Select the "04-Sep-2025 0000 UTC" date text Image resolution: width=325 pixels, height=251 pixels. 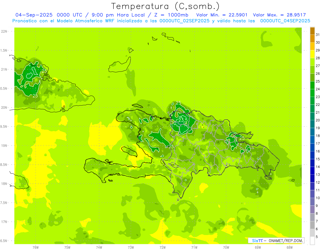coord(48,15)
